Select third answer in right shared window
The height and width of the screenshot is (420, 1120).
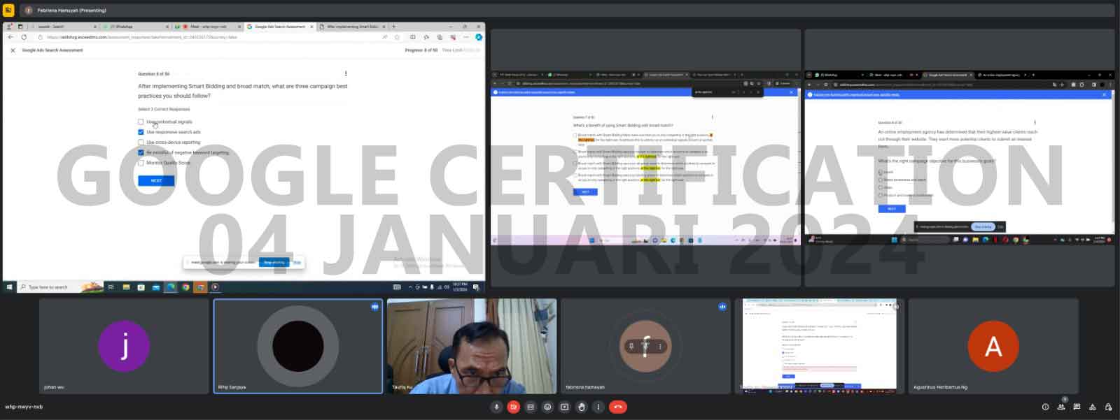881,187
